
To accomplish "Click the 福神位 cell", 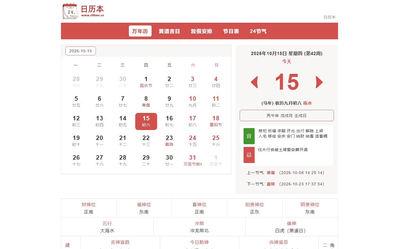I will (144, 208).
